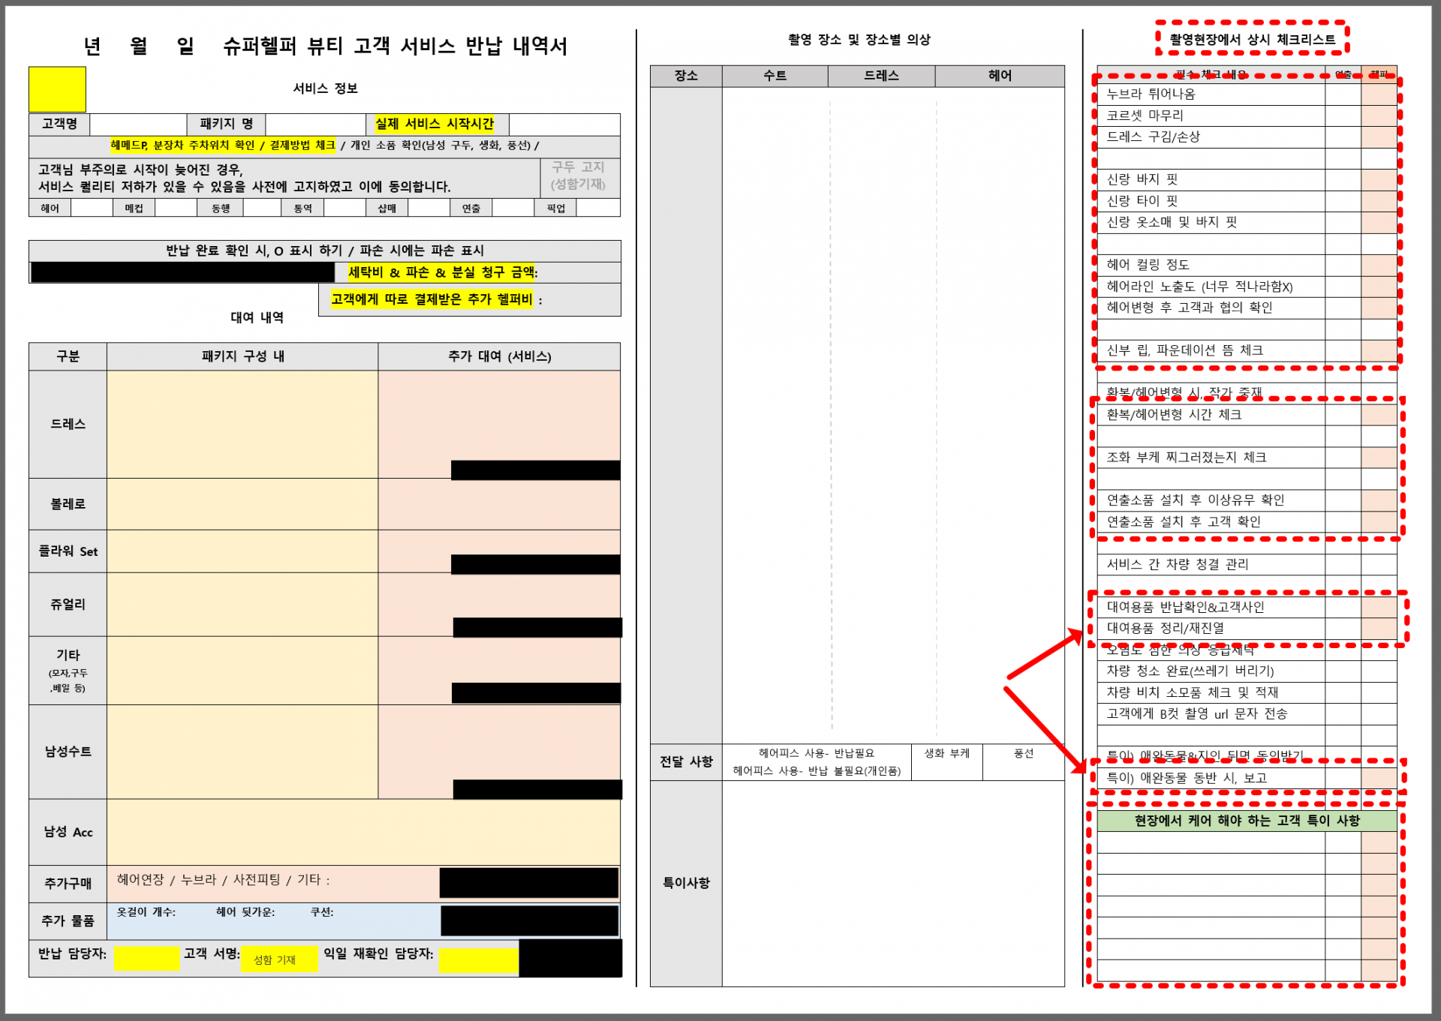Click the yellow box after 반납 담당자

(x=146, y=957)
